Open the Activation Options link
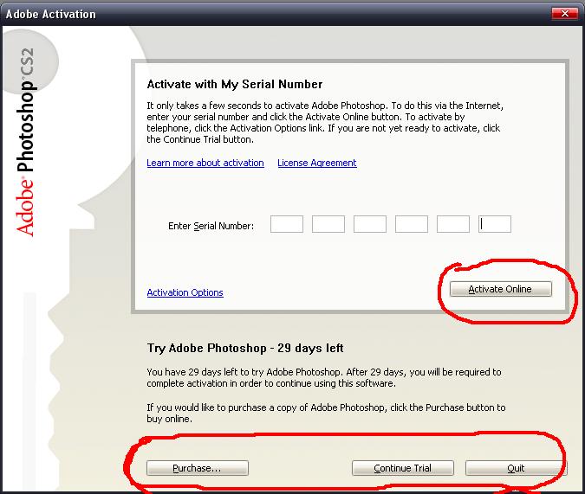Viewport: 585px width, 494px height. point(185,292)
